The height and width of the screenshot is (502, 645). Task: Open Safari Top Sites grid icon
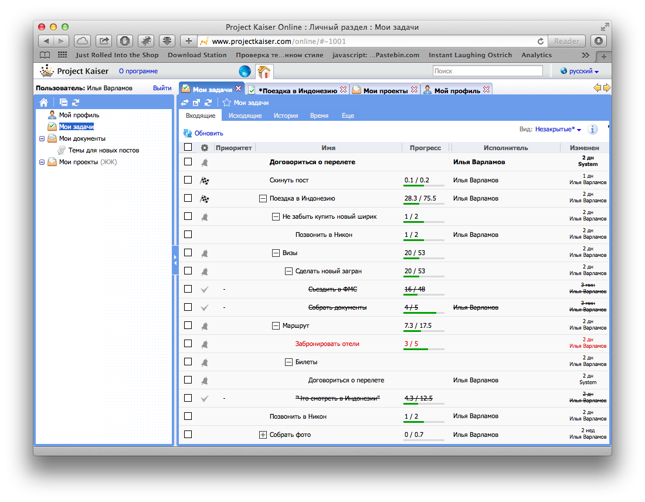pos(63,55)
